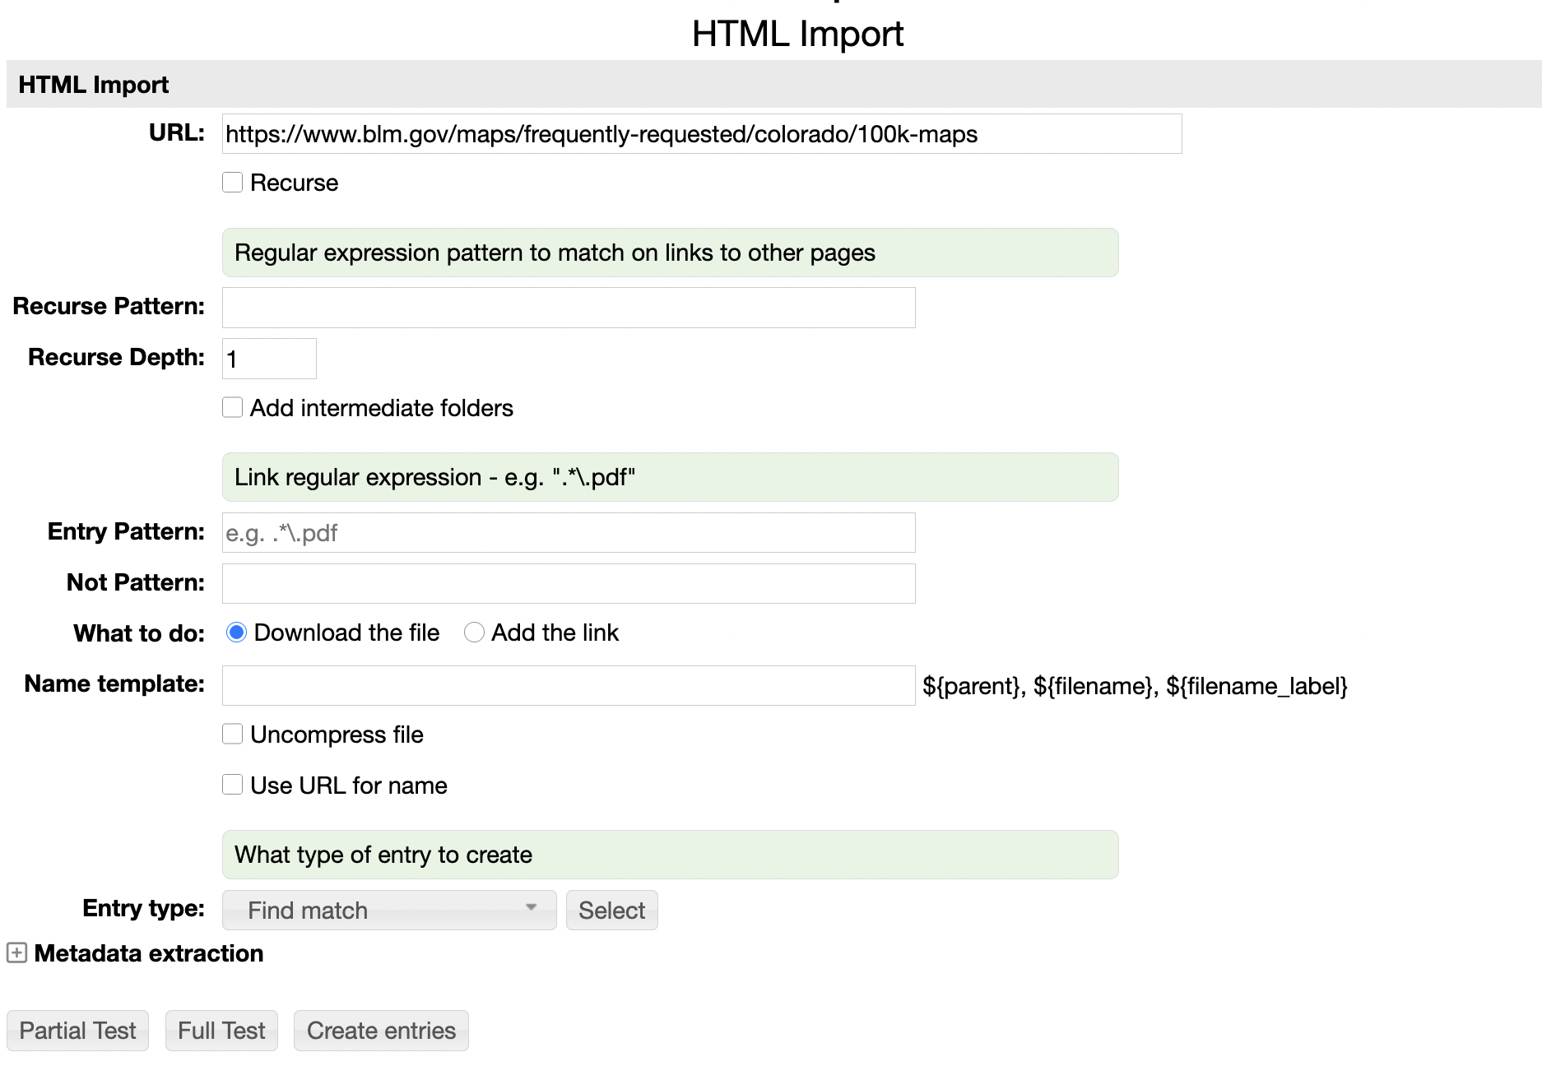Toggle the Uncompress file checkbox
The width and height of the screenshot is (1542, 1066).
[x=233, y=735]
